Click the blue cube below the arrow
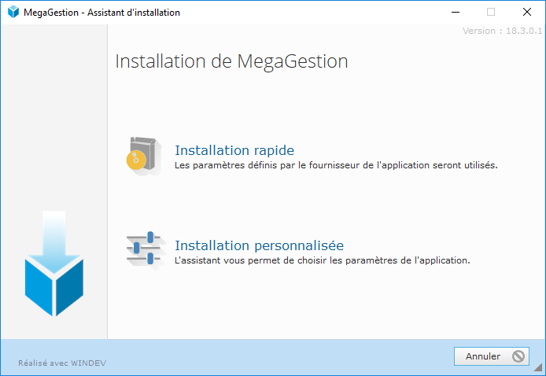Viewport: 546px width, 376px height. (54, 286)
